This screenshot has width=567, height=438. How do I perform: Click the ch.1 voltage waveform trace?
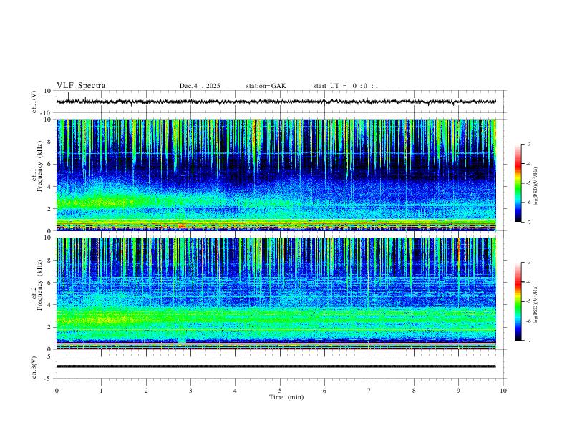pos(276,102)
